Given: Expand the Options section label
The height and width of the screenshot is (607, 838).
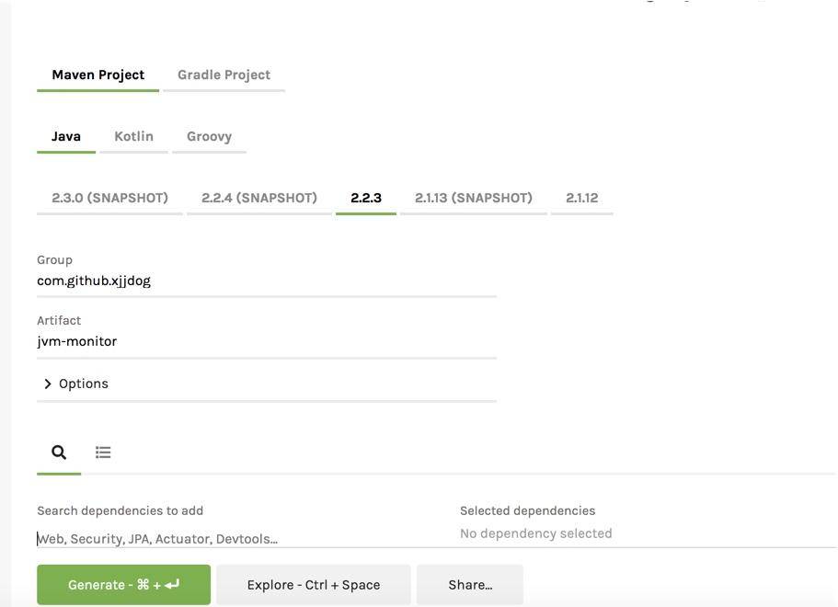Looking at the screenshot, I should click(84, 384).
